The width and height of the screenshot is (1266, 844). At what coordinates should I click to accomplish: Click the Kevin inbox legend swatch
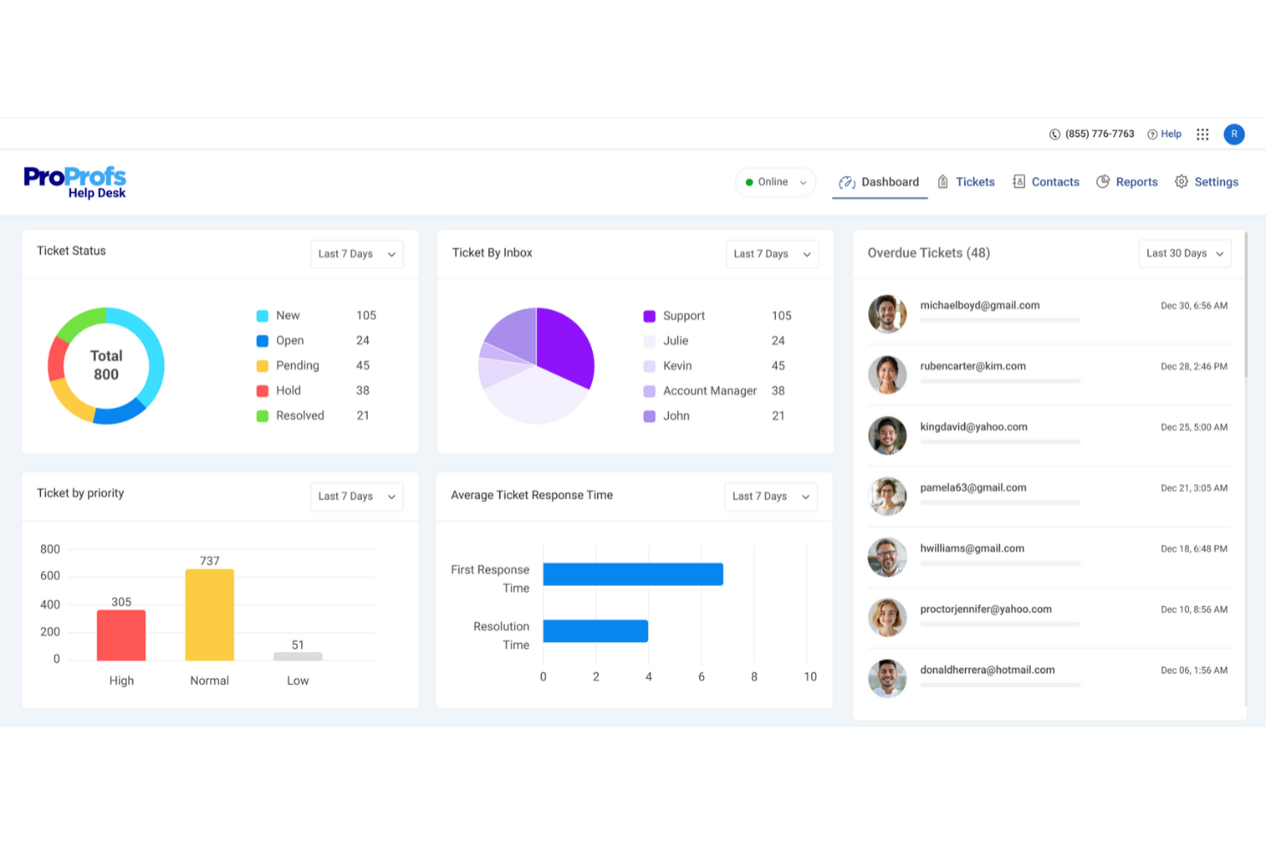649,366
